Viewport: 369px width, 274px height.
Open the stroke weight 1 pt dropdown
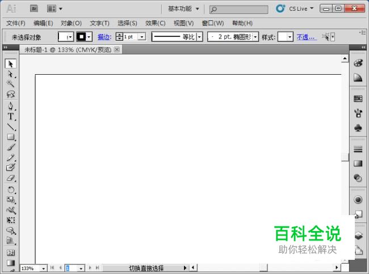click(x=142, y=37)
